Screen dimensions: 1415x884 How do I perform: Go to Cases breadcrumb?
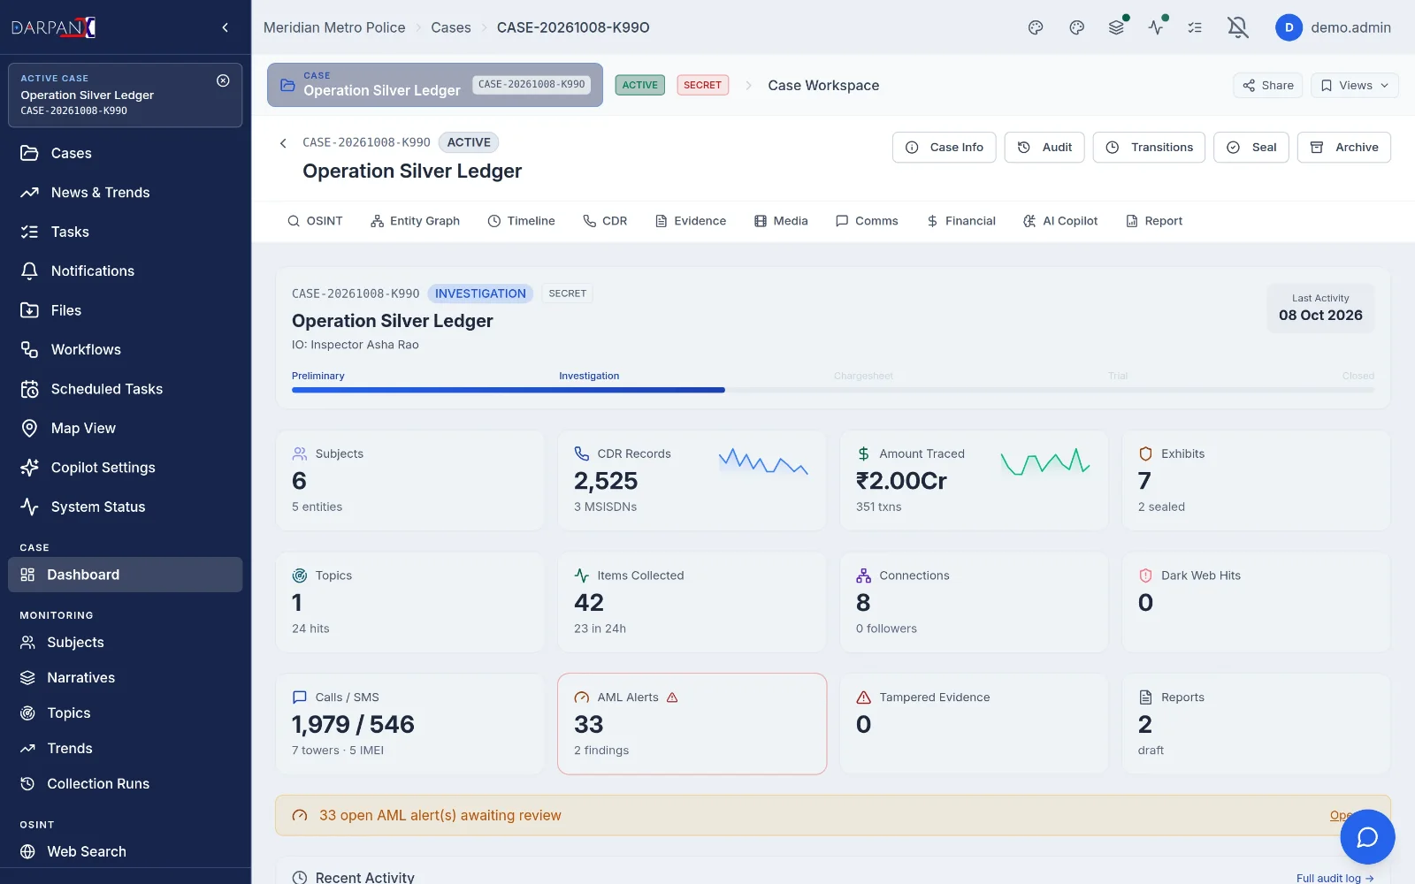(x=451, y=27)
